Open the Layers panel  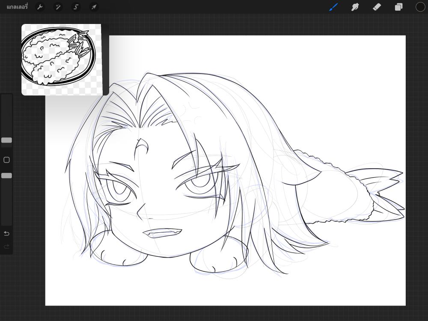click(398, 7)
